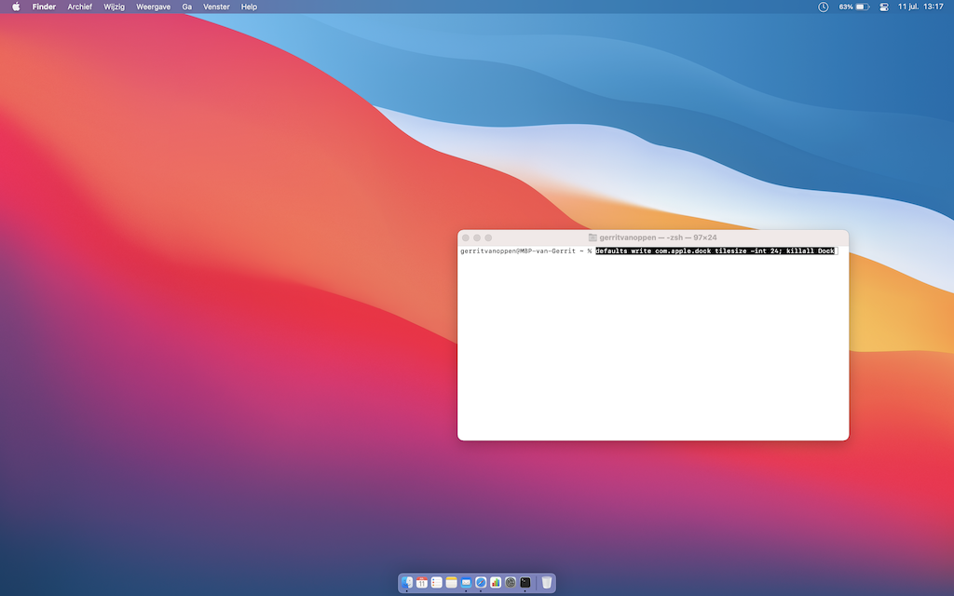954x596 pixels.
Task: Open the Apple menu
Action: [x=16, y=7]
